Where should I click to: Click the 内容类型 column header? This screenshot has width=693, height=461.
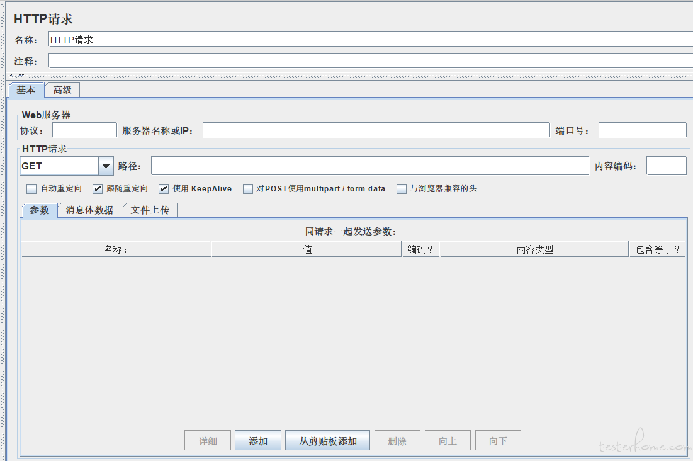click(534, 249)
